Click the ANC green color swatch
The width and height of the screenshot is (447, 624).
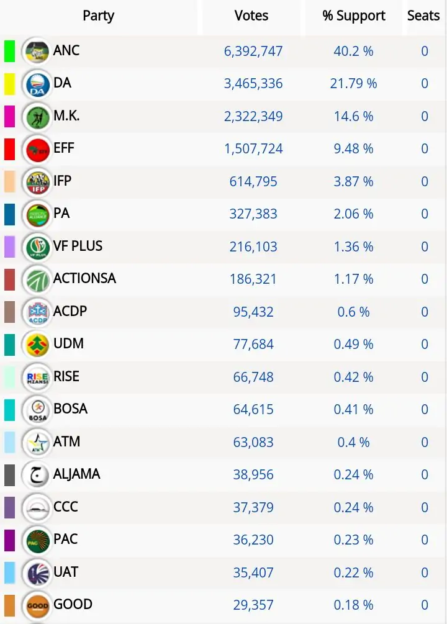[9, 52]
